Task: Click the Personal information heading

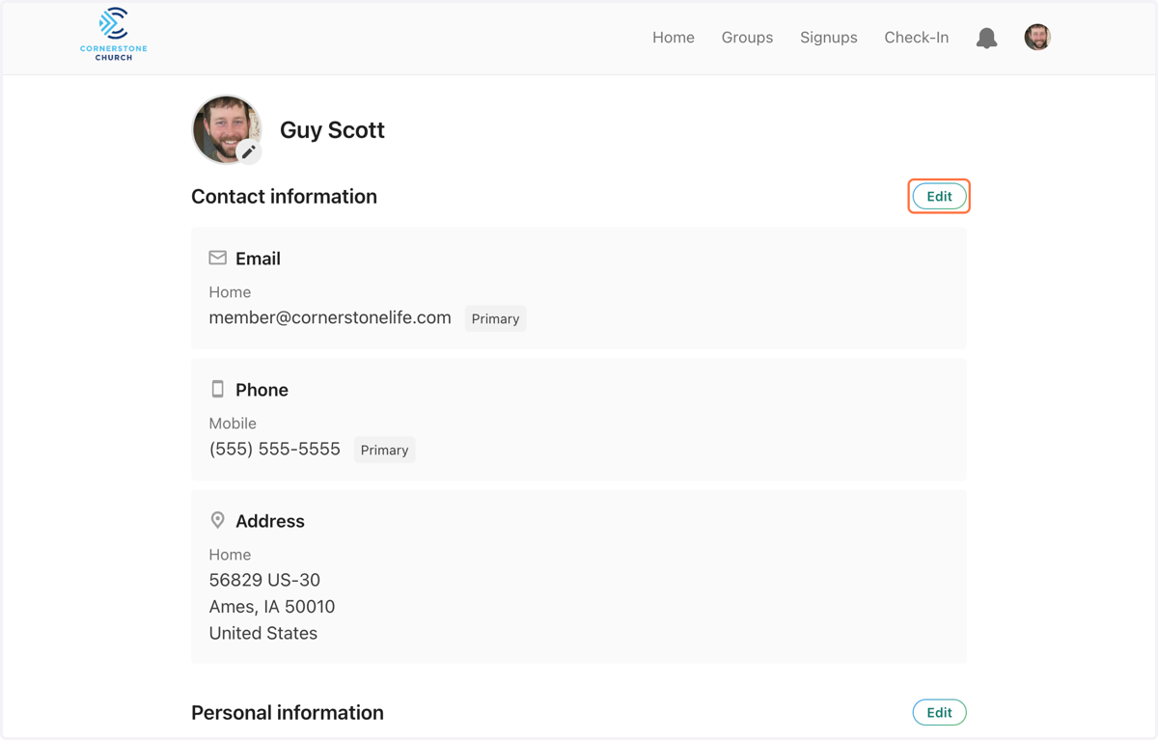Action: [288, 712]
